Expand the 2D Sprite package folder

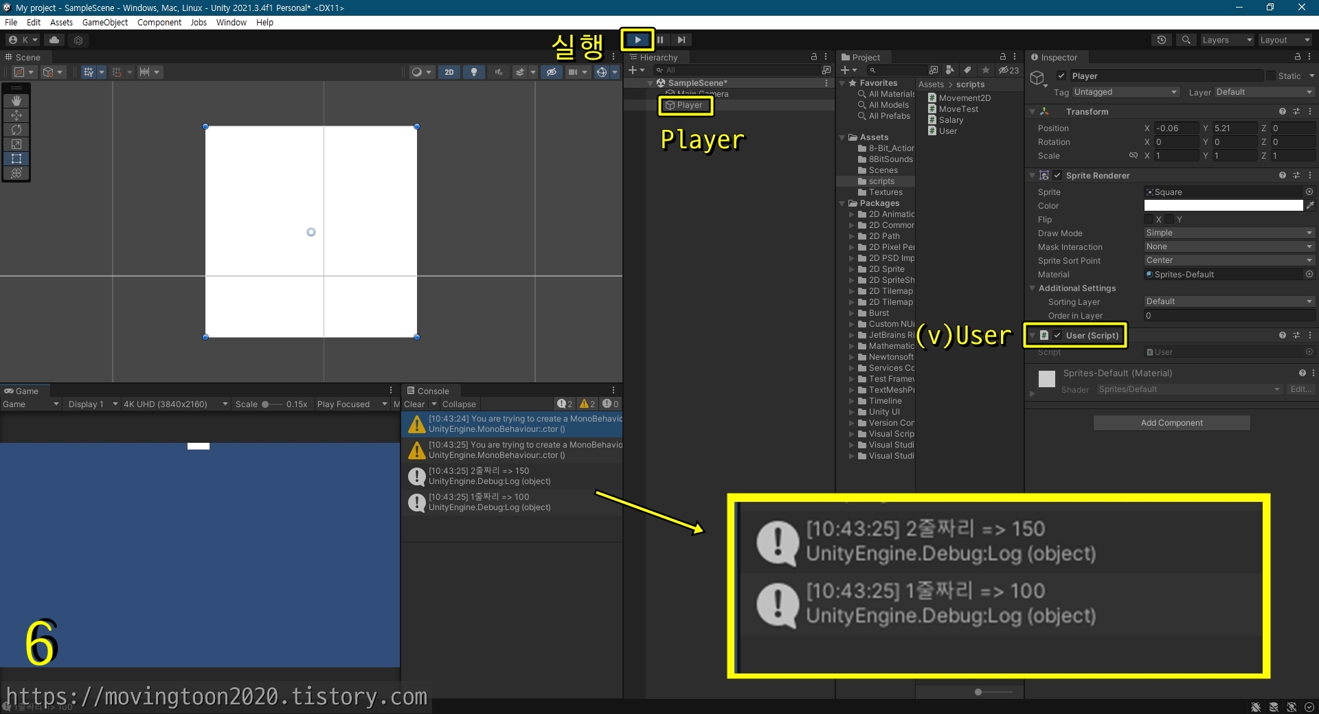click(x=852, y=269)
